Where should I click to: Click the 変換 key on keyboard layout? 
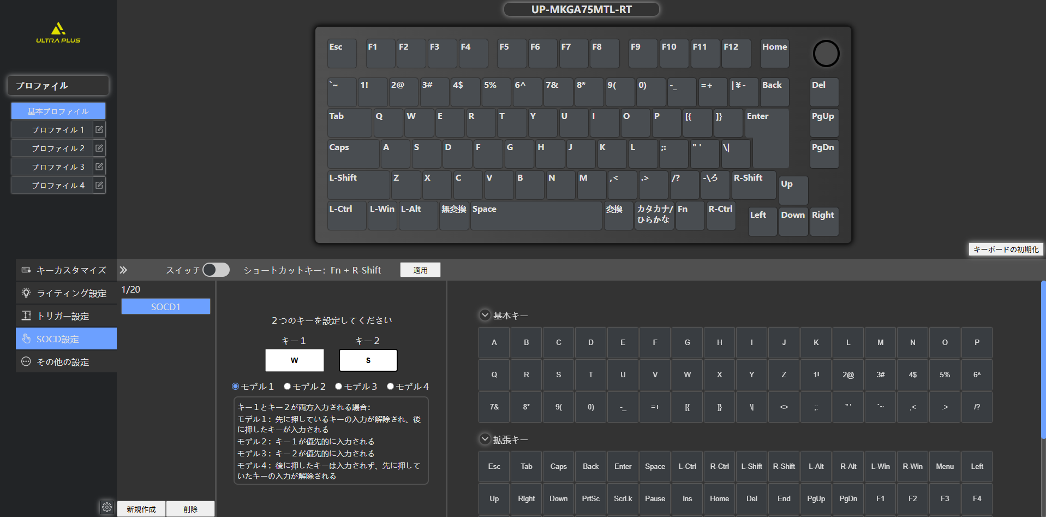[618, 216]
